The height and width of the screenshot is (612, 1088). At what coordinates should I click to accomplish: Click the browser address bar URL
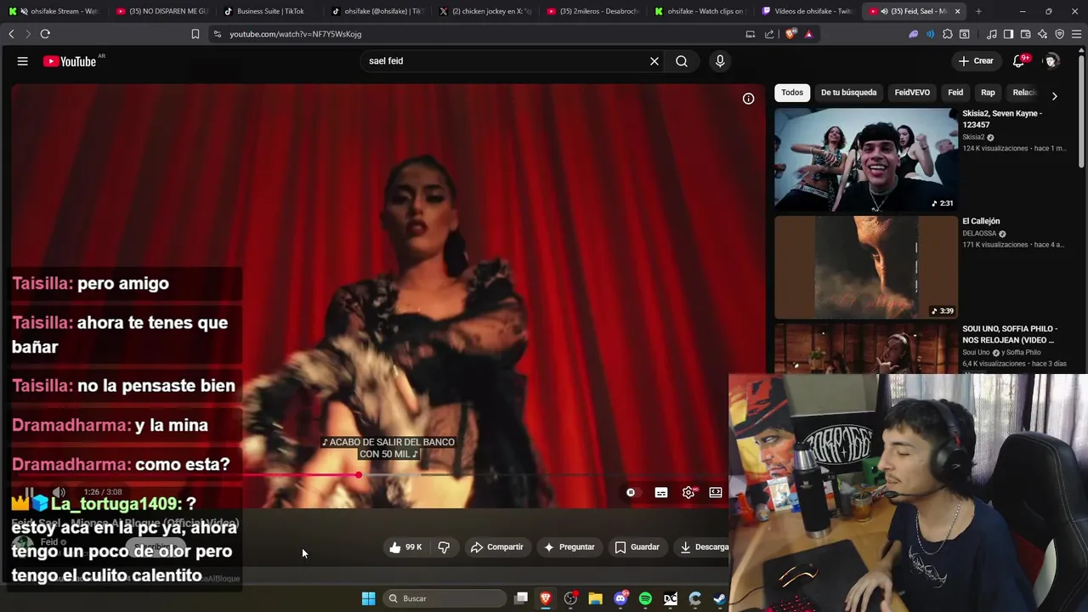(x=296, y=34)
